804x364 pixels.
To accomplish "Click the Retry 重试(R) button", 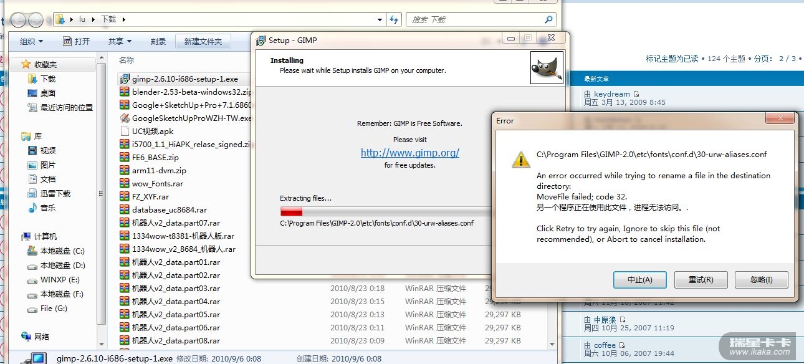I will (701, 280).
